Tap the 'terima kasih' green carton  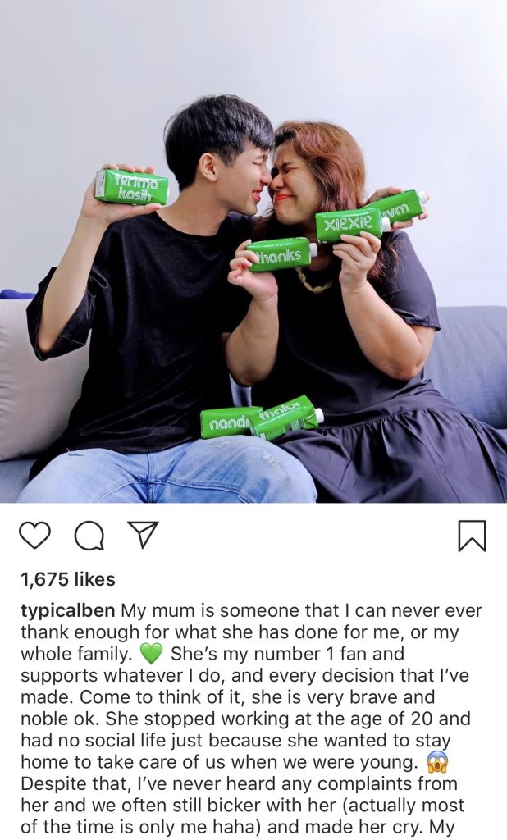(132, 187)
